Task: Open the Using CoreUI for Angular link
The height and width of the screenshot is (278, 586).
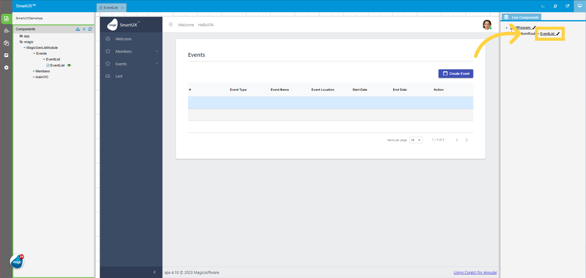Action: [x=475, y=272]
